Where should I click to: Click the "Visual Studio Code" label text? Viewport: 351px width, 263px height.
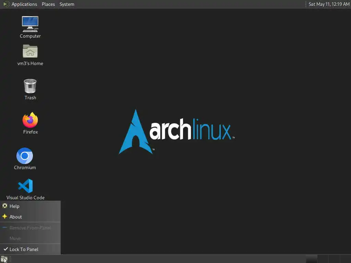pos(25,198)
